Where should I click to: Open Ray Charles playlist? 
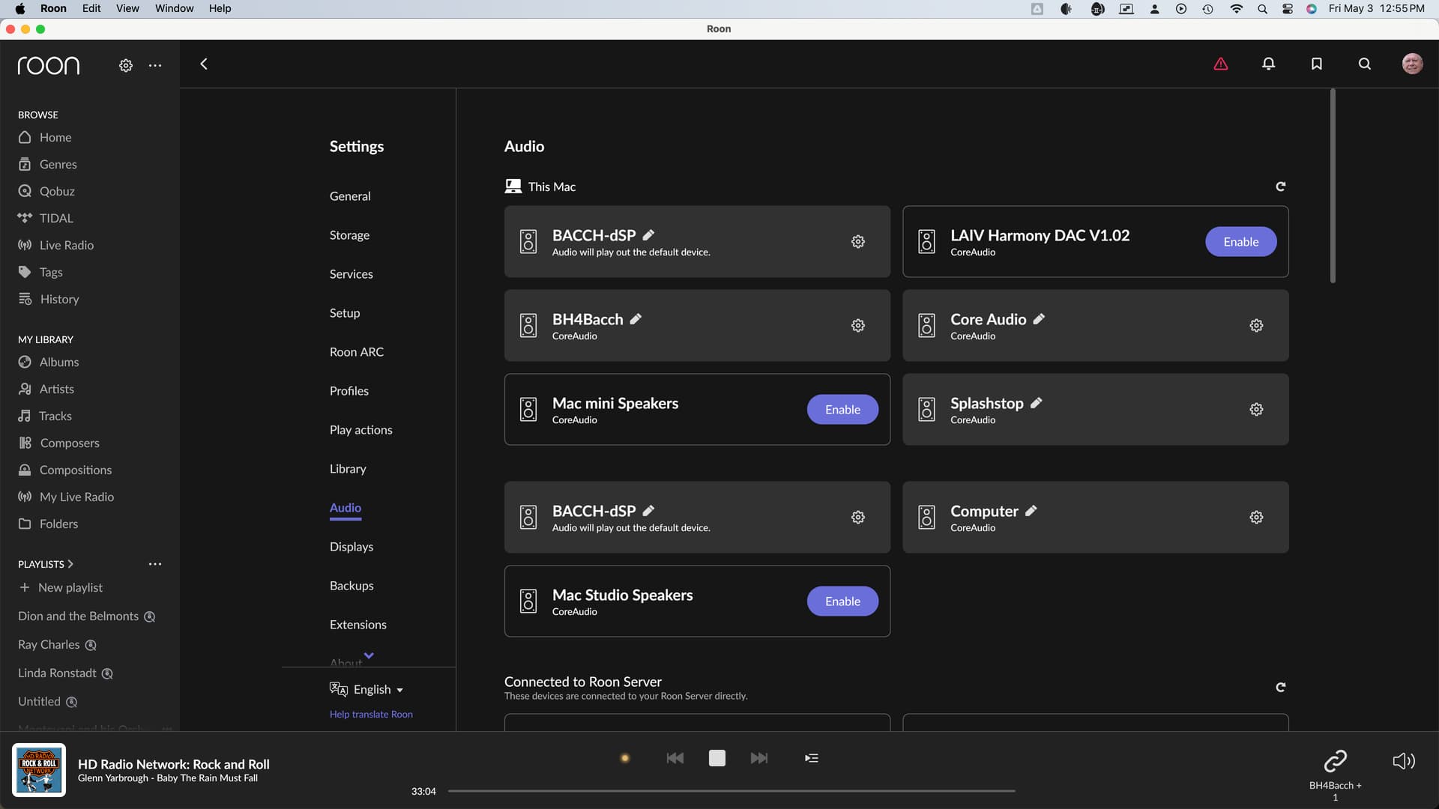point(57,645)
